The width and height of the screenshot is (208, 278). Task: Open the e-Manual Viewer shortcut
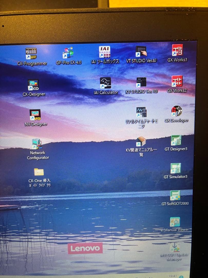tap(175, 222)
